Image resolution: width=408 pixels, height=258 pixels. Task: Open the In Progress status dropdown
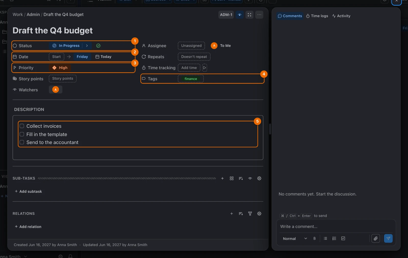[x=66, y=46]
